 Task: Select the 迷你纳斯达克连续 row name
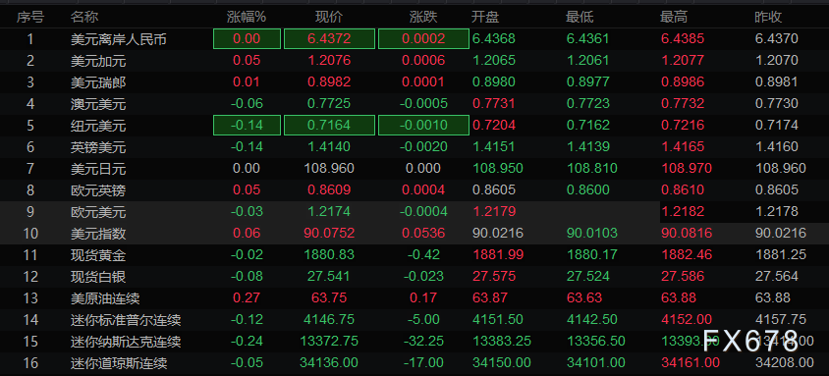pyautogui.click(x=126, y=342)
